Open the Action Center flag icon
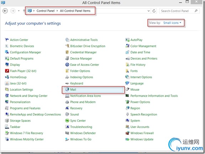Viewport: 205px width, 154px height. point(7,39)
